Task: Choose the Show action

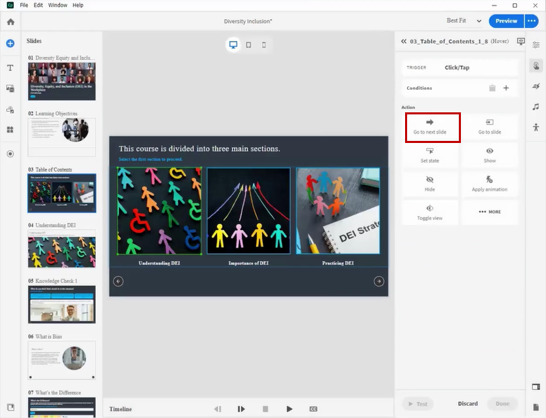Action: pyautogui.click(x=489, y=156)
